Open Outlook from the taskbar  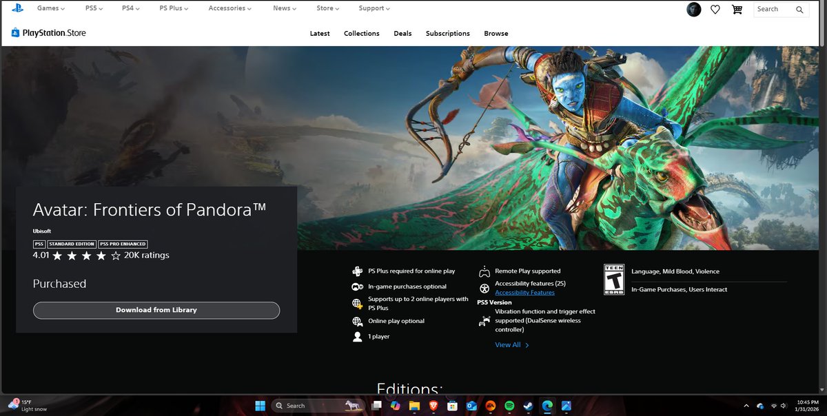(471, 405)
